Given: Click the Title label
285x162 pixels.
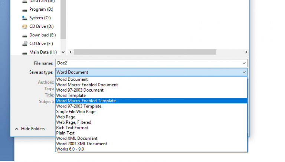Looking at the screenshot, I should (49, 95).
